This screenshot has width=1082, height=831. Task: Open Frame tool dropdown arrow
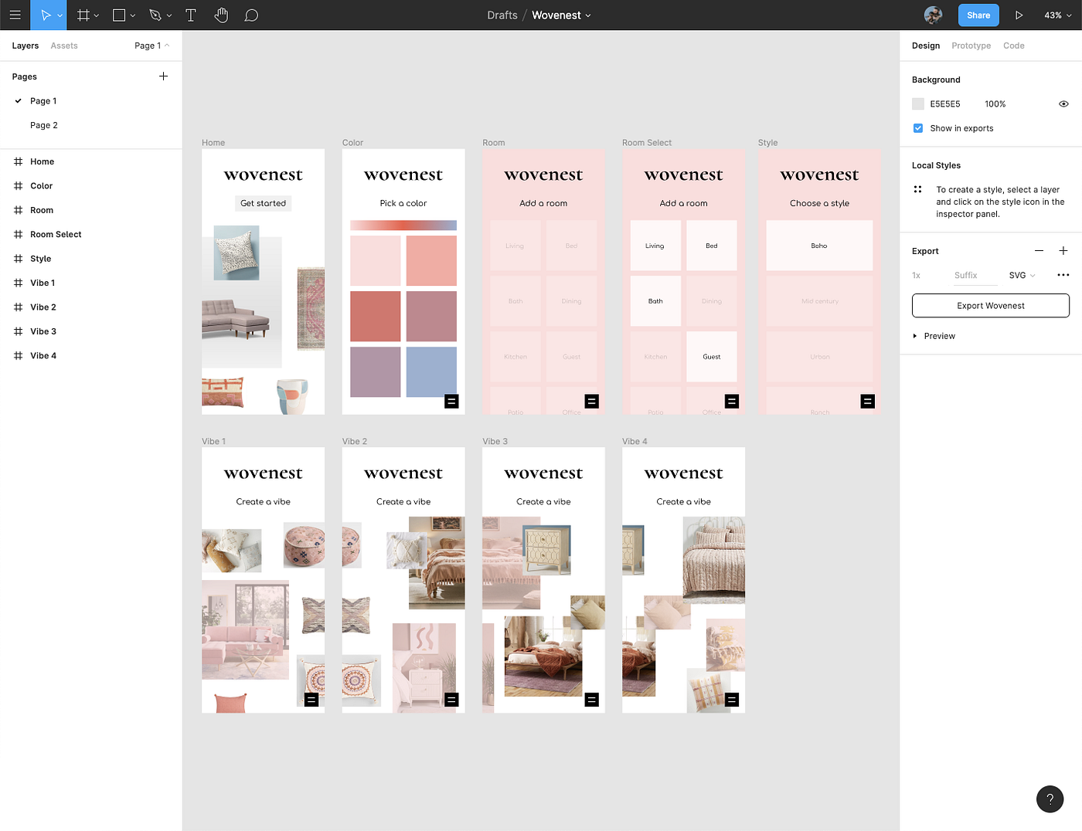(x=97, y=15)
